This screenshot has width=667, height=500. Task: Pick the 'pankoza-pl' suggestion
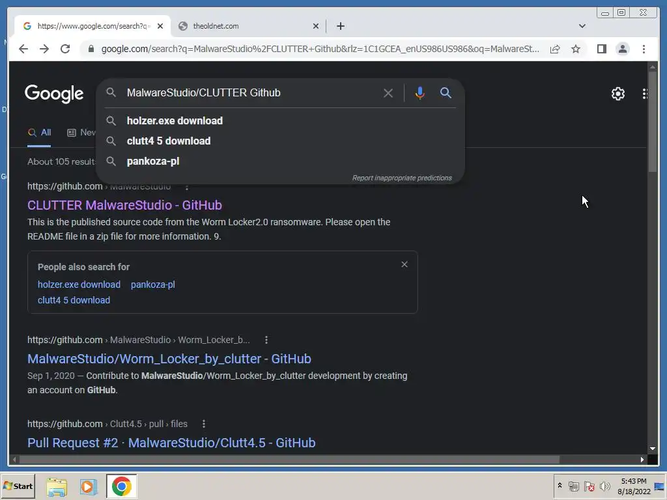point(280,161)
